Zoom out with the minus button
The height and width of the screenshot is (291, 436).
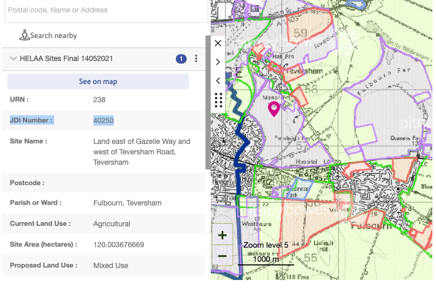(222, 256)
